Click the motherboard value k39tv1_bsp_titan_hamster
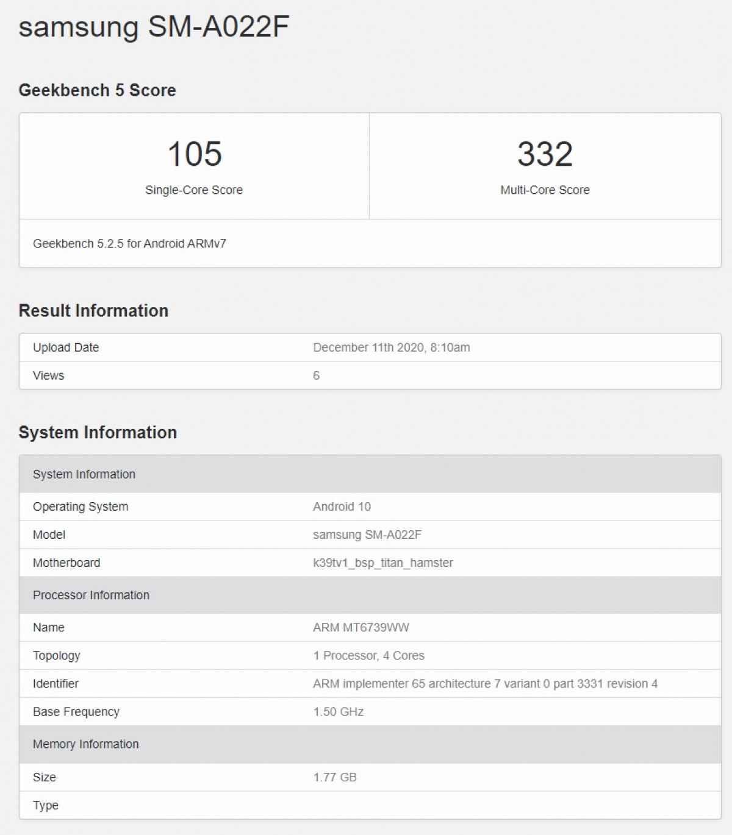This screenshot has height=835, width=732. (382, 563)
